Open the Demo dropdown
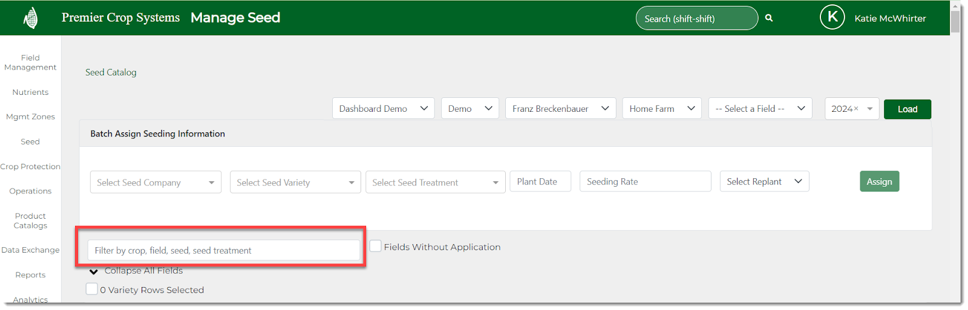The width and height of the screenshot is (968, 310). (470, 108)
